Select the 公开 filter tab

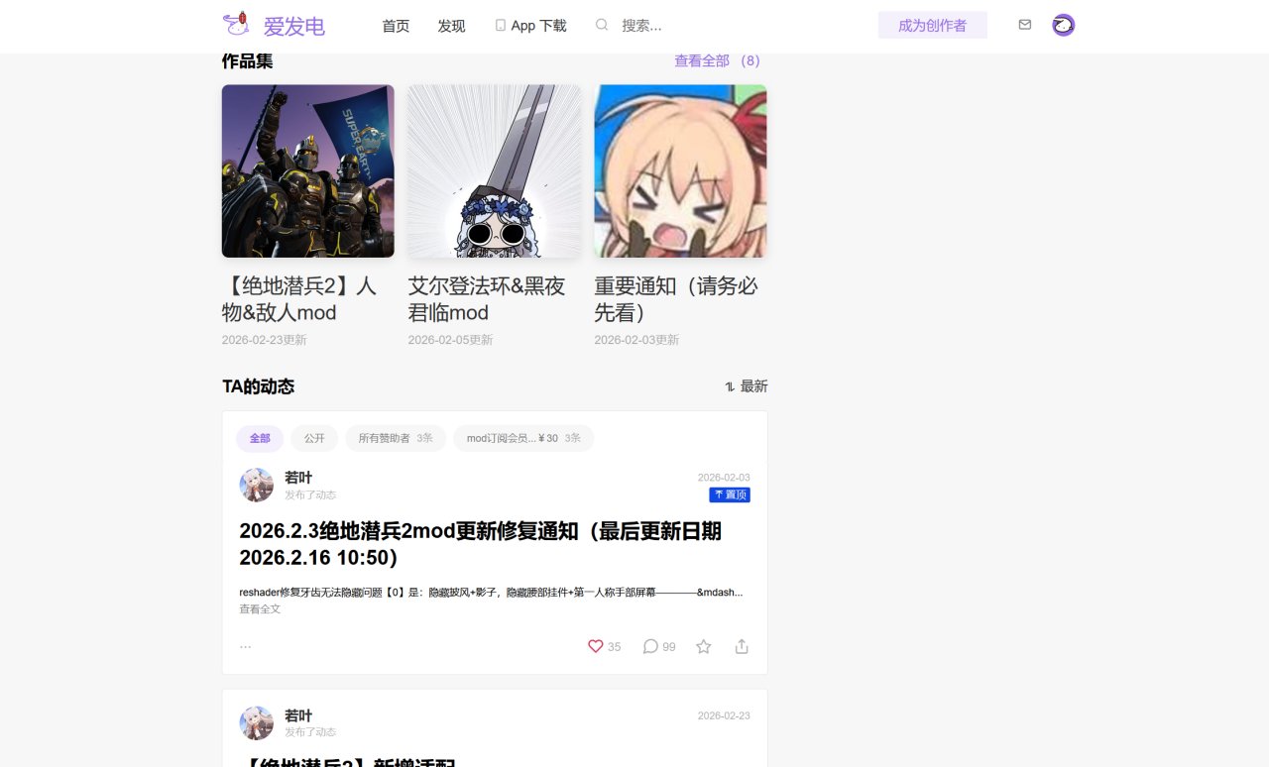coord(314,438)
